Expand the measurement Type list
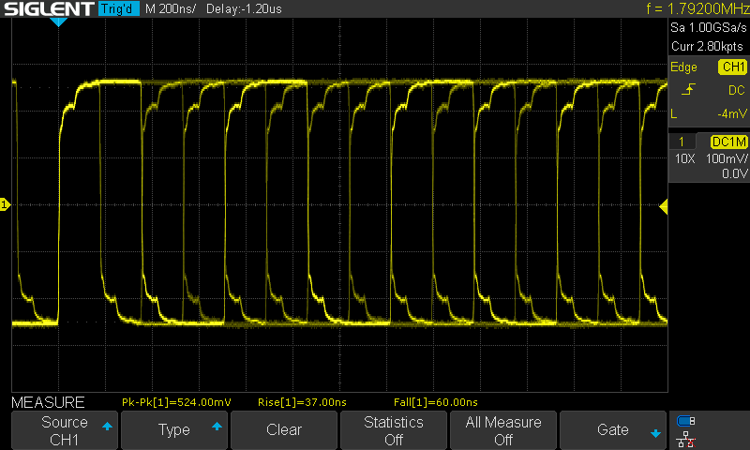The width and height of the screenshot is (750, 450). pos(174,430)
